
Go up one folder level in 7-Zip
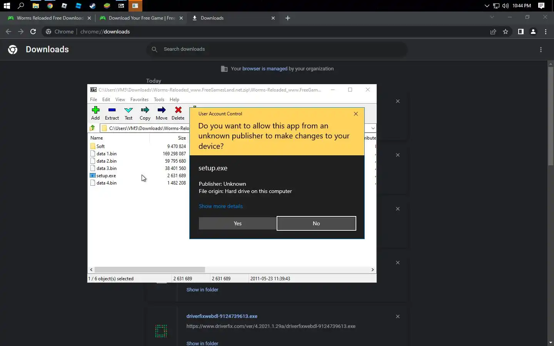92,128
